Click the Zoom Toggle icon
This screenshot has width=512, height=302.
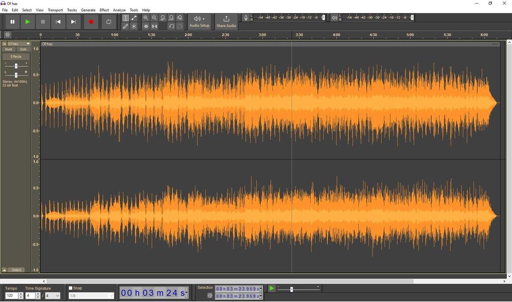(180, 18)
